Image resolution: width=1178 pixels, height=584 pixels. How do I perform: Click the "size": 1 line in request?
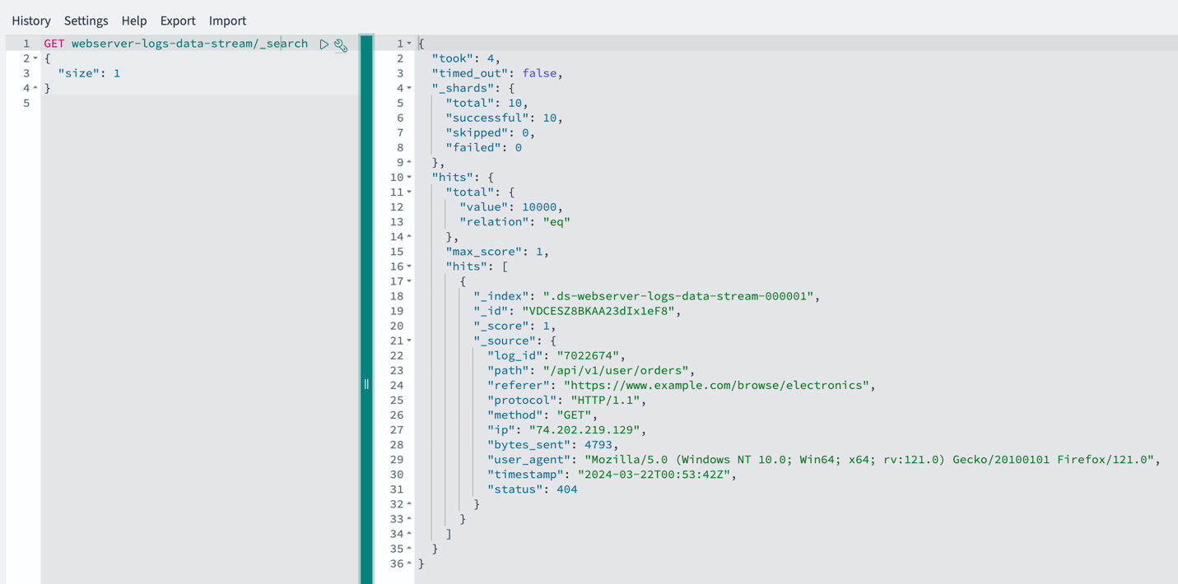[x=89, y=73]
